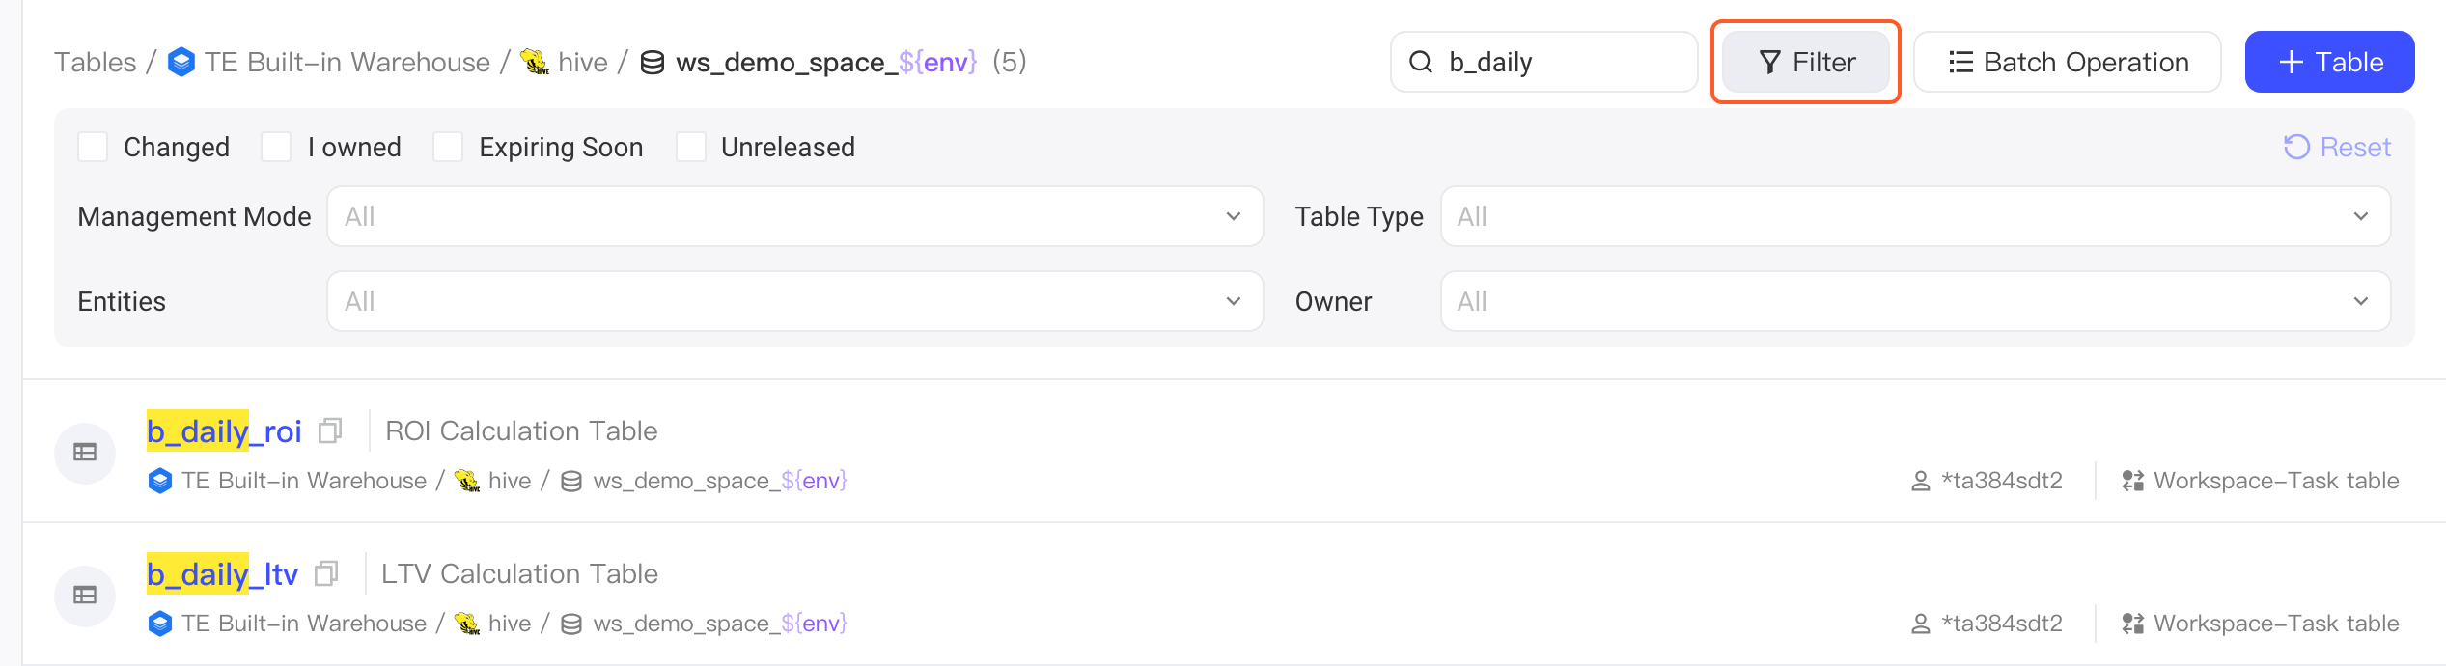This screenshot has width=2446, height=666.
Task: Click Workspace-Task table label on b_daily_ltv row
Action: click(2276, 624)
